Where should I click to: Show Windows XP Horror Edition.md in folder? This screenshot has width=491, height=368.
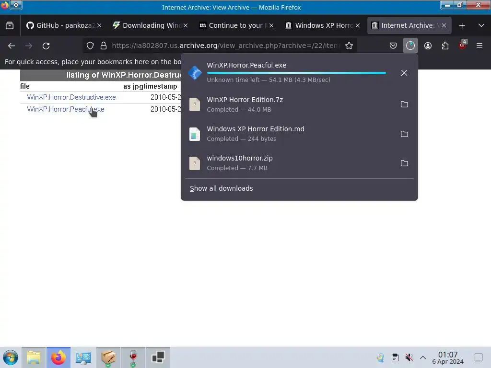tap(404, 134)
